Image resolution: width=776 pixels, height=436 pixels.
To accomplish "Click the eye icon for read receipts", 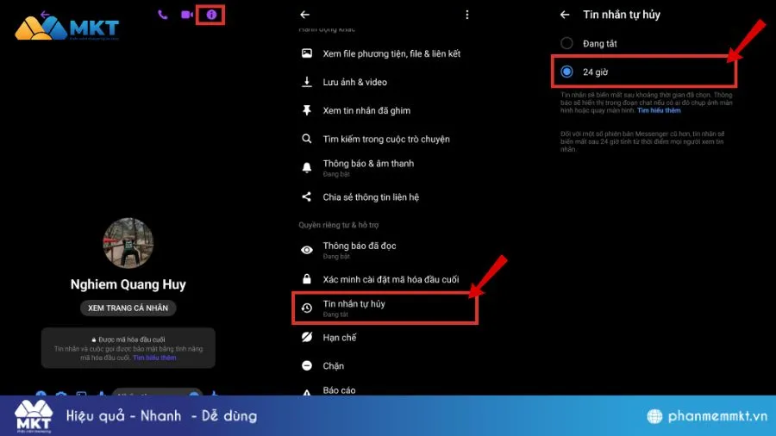I will point(307,250).
